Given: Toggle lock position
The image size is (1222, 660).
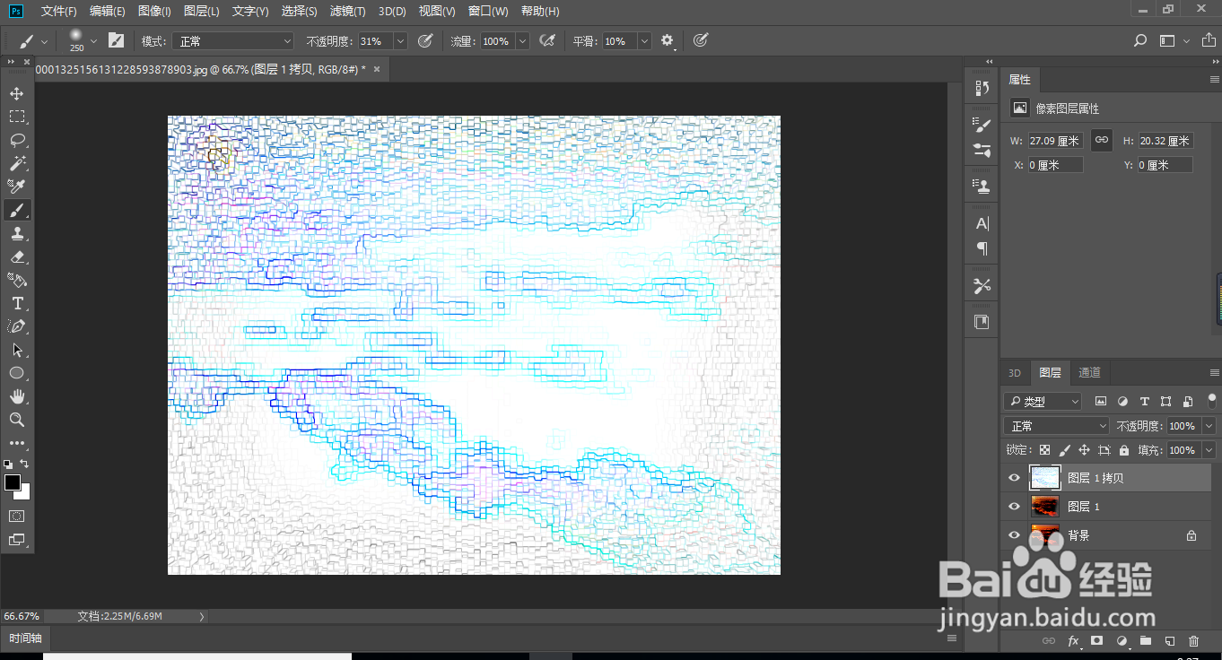Looking at the screenshot, I should [x=1084, y=450].
